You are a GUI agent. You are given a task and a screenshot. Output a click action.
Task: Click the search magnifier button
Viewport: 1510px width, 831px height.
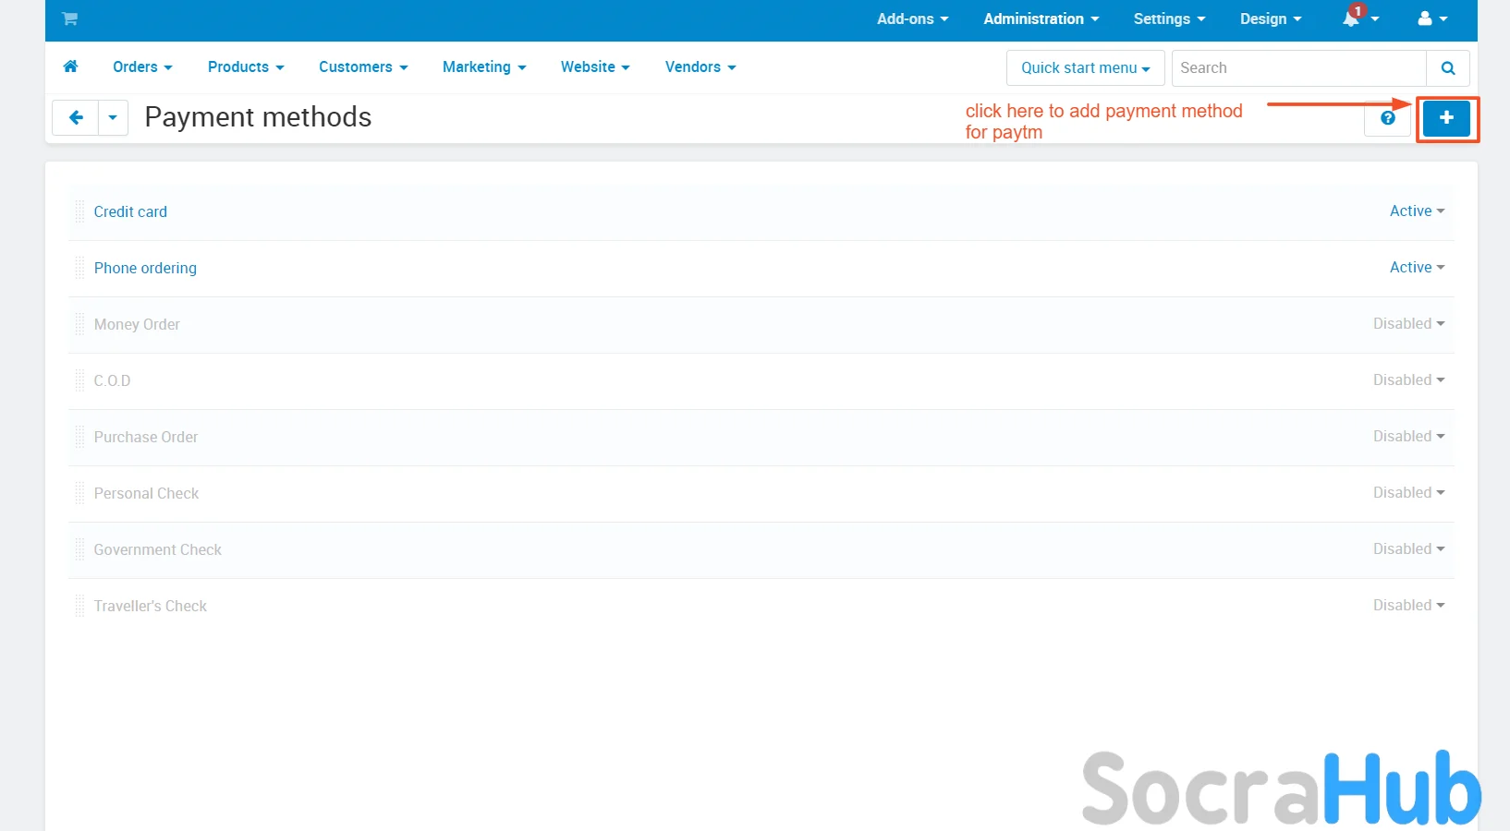(1447, 68)
